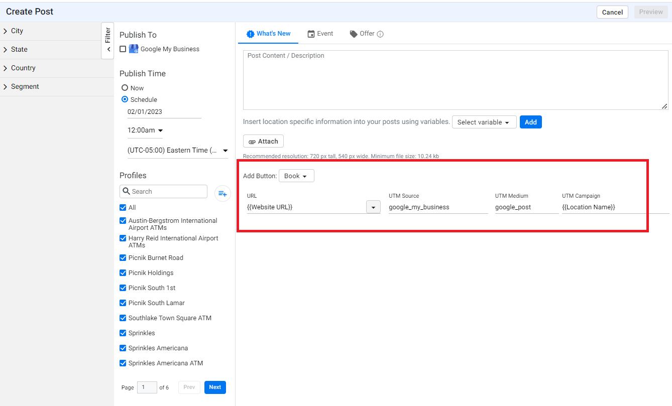Click the Preview button
This screenshot has height=406, width=672.
(x=651, y=12)
